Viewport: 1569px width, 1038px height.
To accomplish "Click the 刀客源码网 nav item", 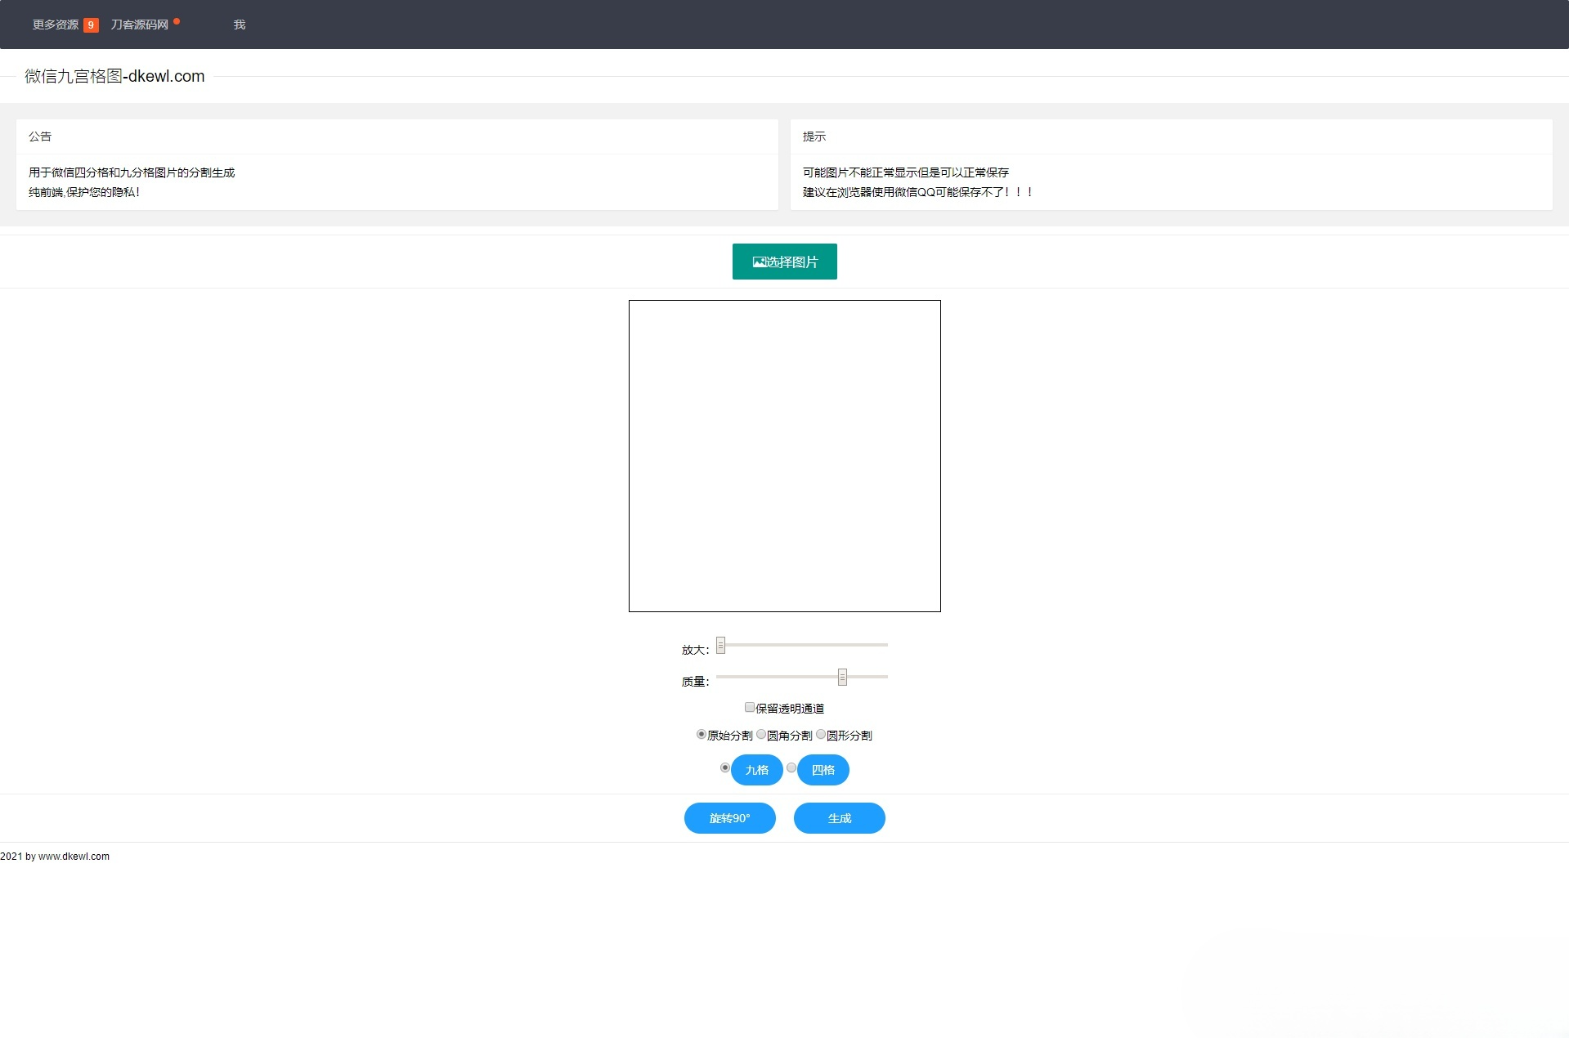I will tap(141, 25).
